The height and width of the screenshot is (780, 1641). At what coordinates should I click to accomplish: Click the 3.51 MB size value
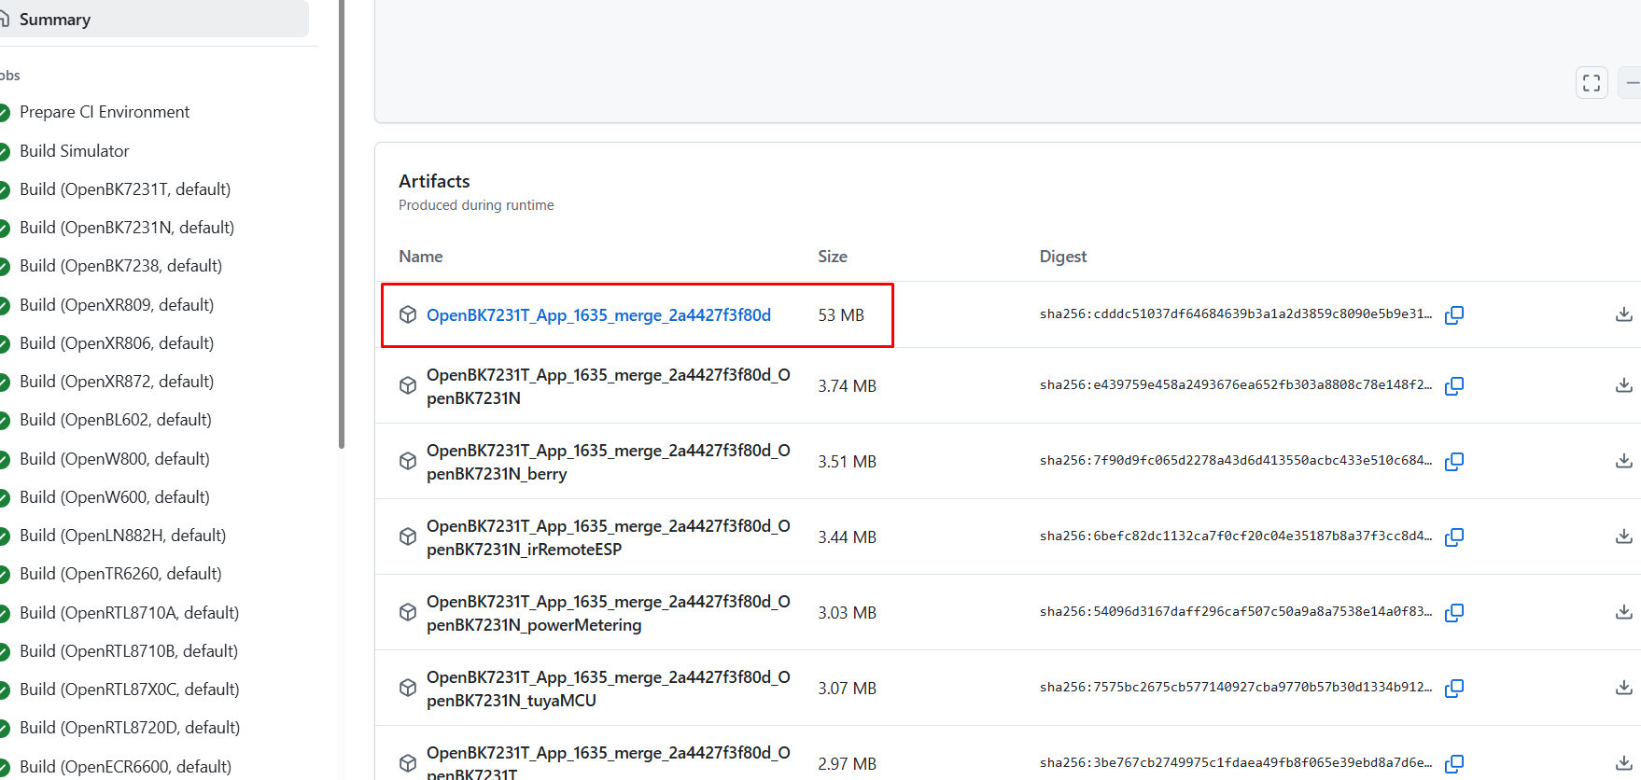pyautogui.click(x=848, y=462)
